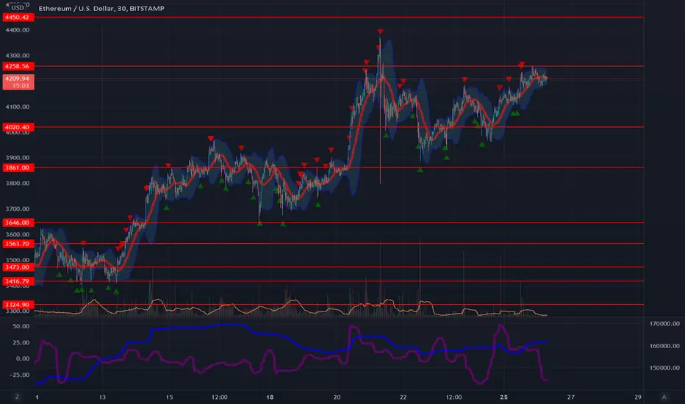Viewport: 685px width, 404px height.
Task: Select the 4258.56 price level label
Action: (18, 66)
